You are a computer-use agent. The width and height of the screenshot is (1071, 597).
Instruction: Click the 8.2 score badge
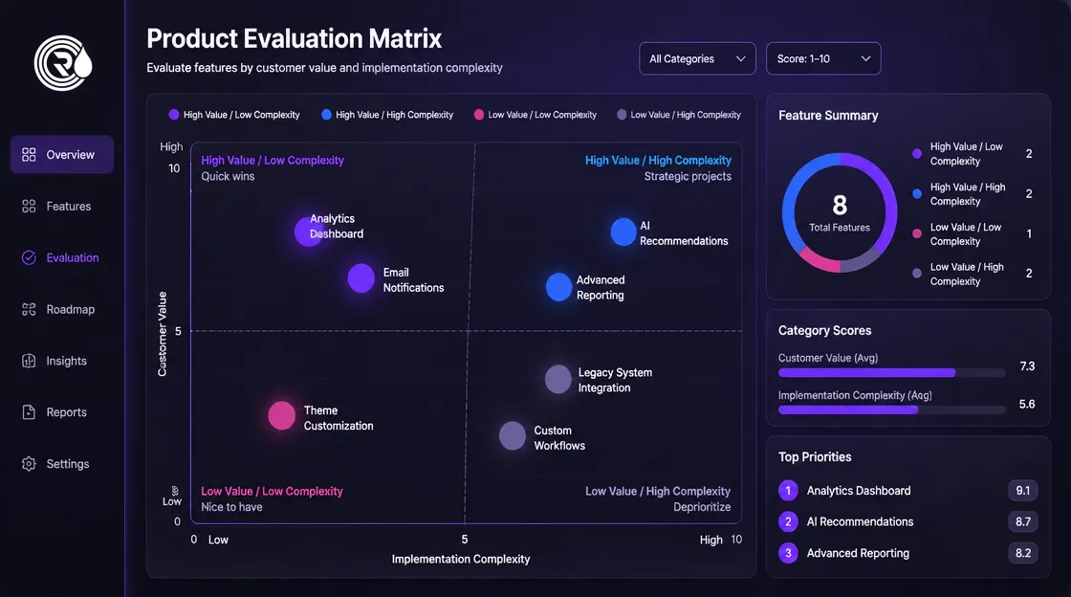point(1023,553)
